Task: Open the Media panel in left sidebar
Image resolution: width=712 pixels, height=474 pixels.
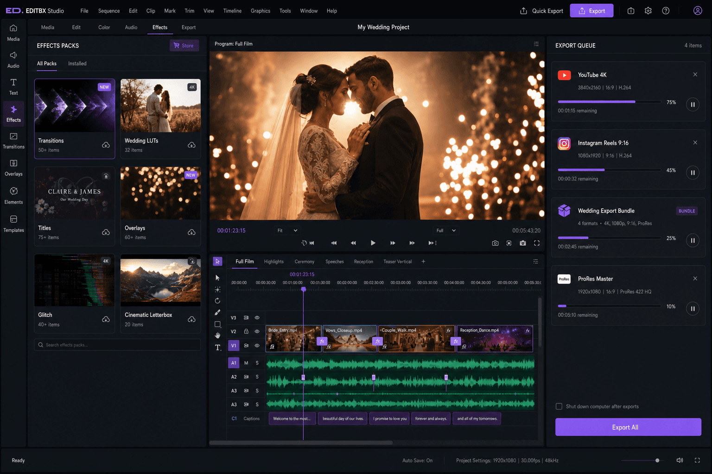Action: pyautogui.click(x=13, y=33)
